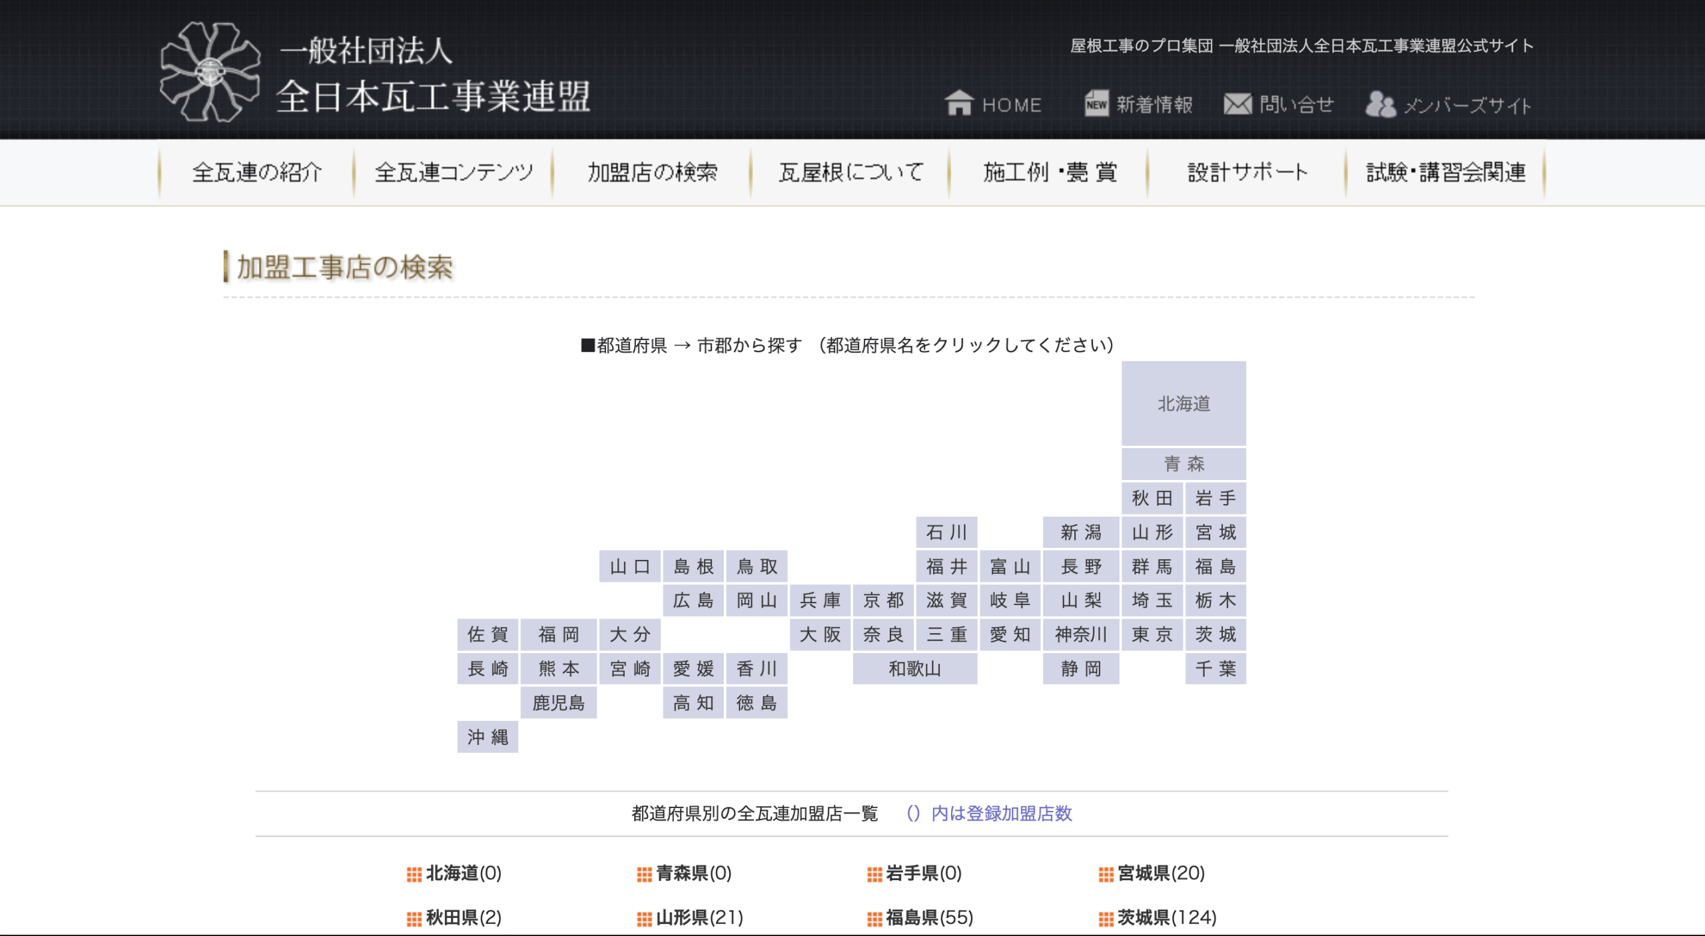1705x936 pixels.
Task: Select 沖縄 map tile
Action: coord(488,737)
